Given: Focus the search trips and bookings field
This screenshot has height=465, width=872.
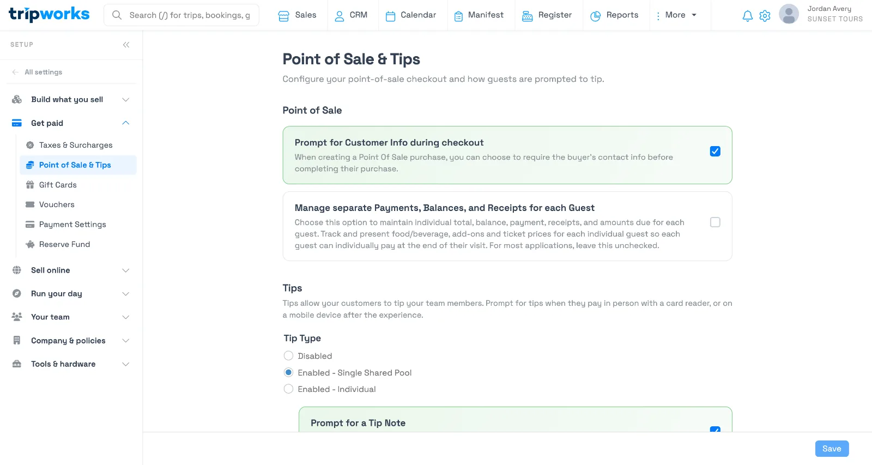Looking at the screenshot, I should 181,15.
